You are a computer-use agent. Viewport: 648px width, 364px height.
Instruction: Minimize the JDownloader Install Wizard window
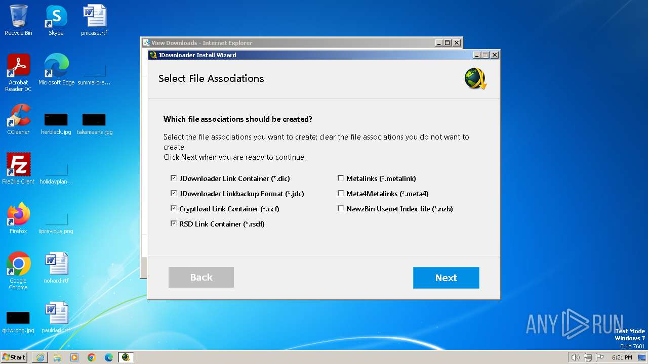(477, 55)
